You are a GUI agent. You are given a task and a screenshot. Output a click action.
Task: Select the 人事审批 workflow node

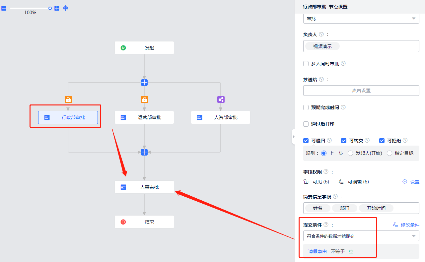144,187
